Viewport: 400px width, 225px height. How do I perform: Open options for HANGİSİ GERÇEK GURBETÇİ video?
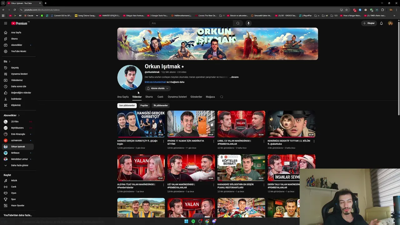point(163,141)
